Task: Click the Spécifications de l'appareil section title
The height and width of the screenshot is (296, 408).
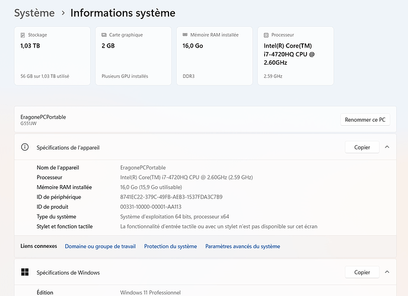Action: pyautogui.click(x=68, y=148)
